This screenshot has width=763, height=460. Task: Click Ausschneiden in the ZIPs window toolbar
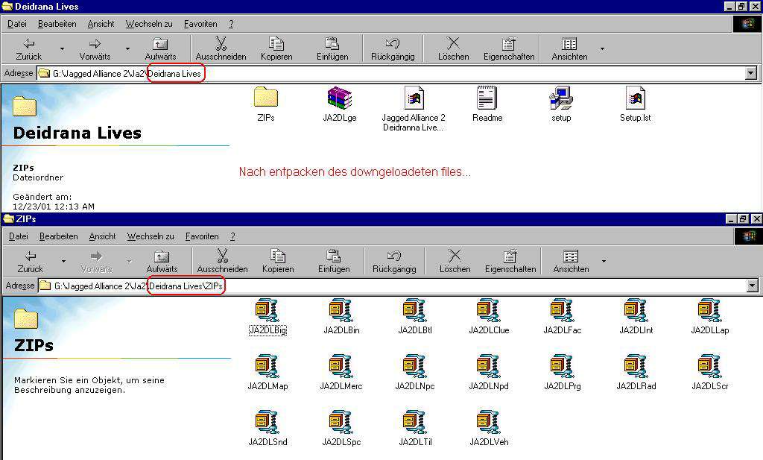pos(222,262)
